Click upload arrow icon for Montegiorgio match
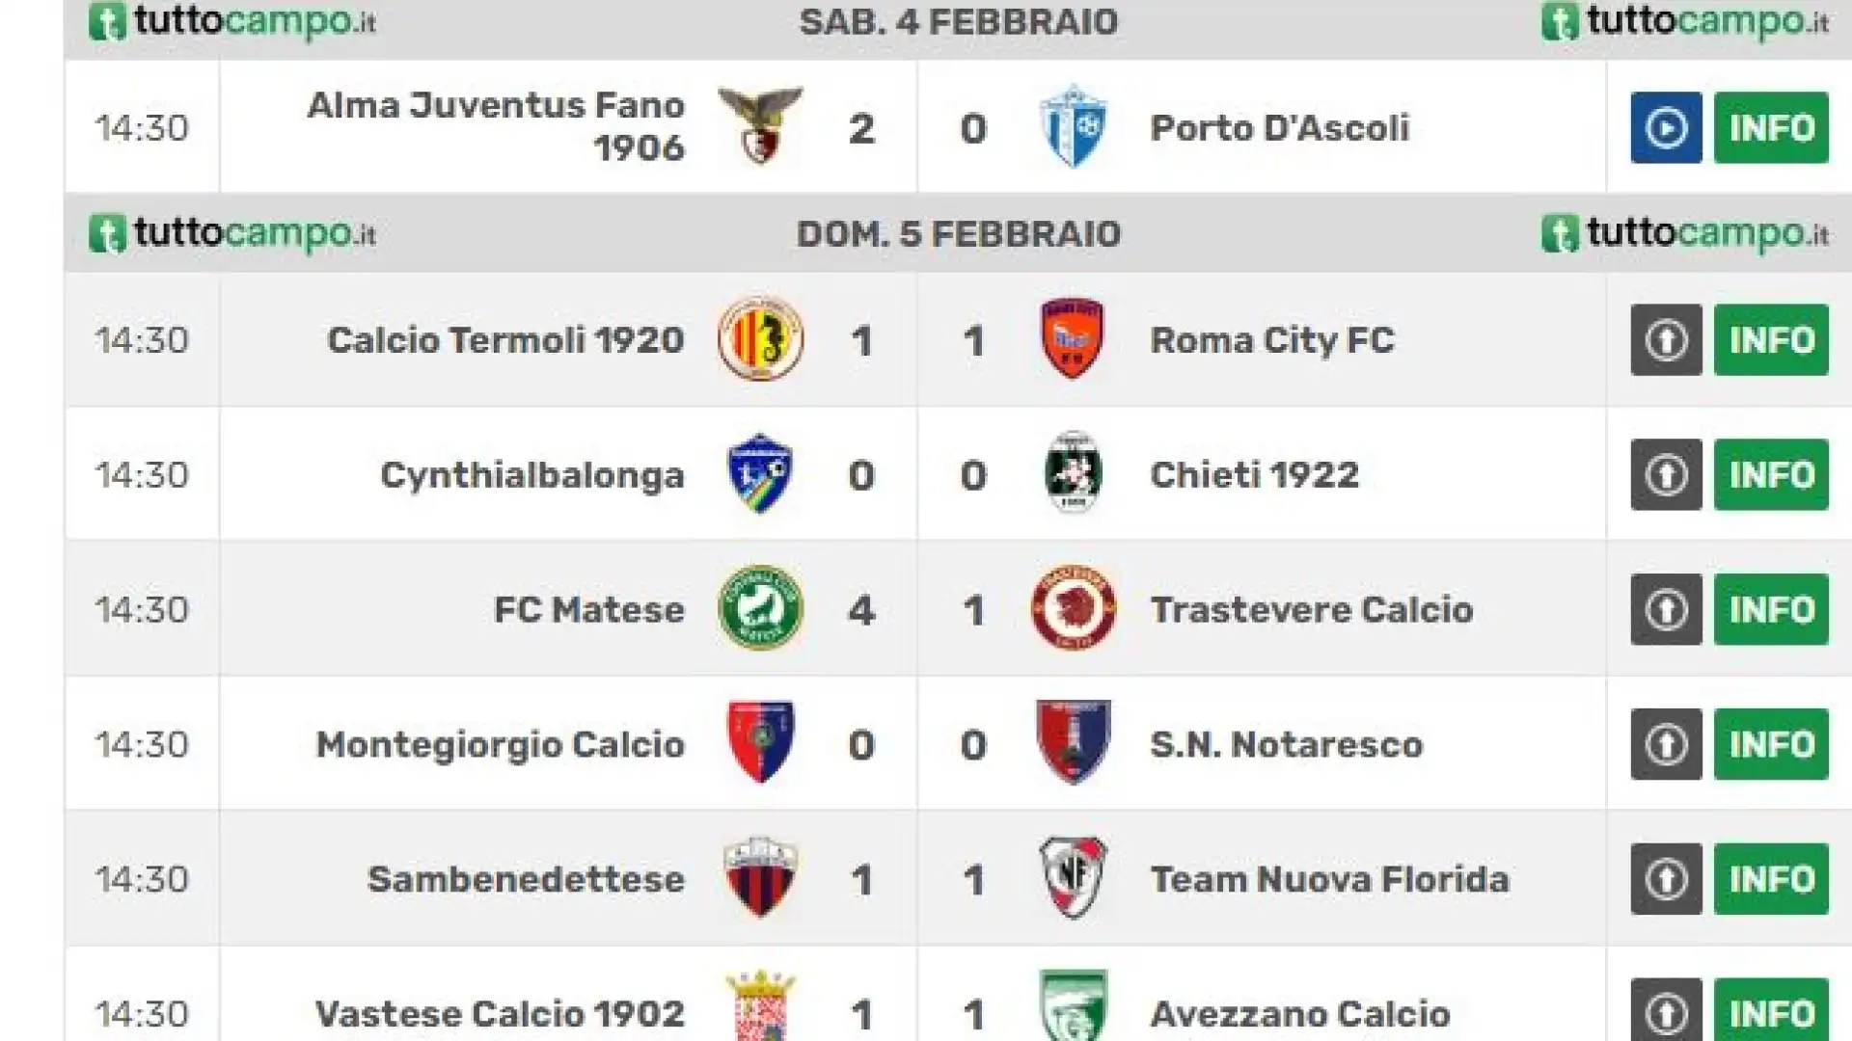This screenshot has height=1041, width=1852. click(x=1666, y=744)
